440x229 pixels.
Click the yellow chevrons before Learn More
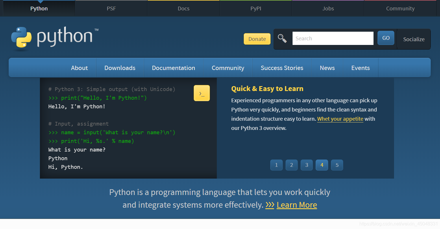[269, 205]
